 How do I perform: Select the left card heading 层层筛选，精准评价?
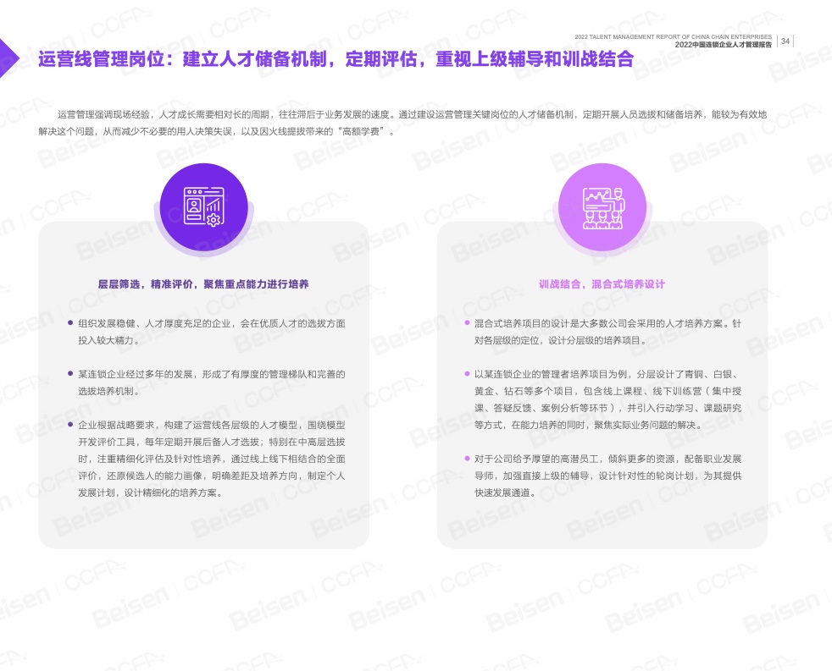[x=203, y=284]
